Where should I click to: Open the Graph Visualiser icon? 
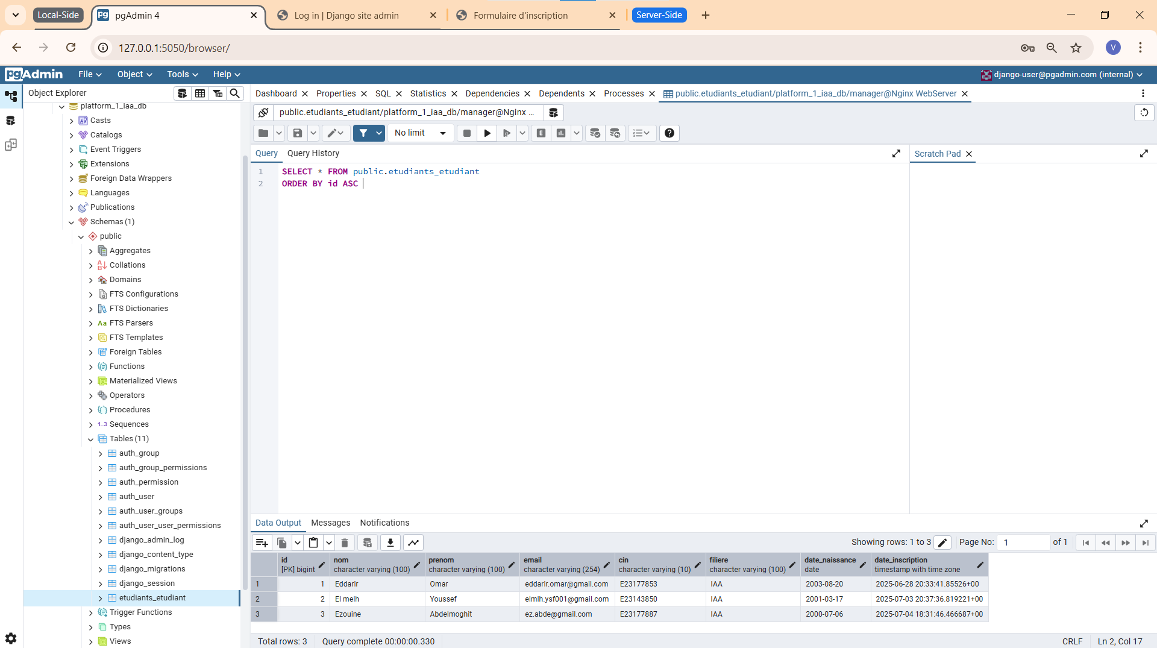pyautogui.click(x=413, y=543)
